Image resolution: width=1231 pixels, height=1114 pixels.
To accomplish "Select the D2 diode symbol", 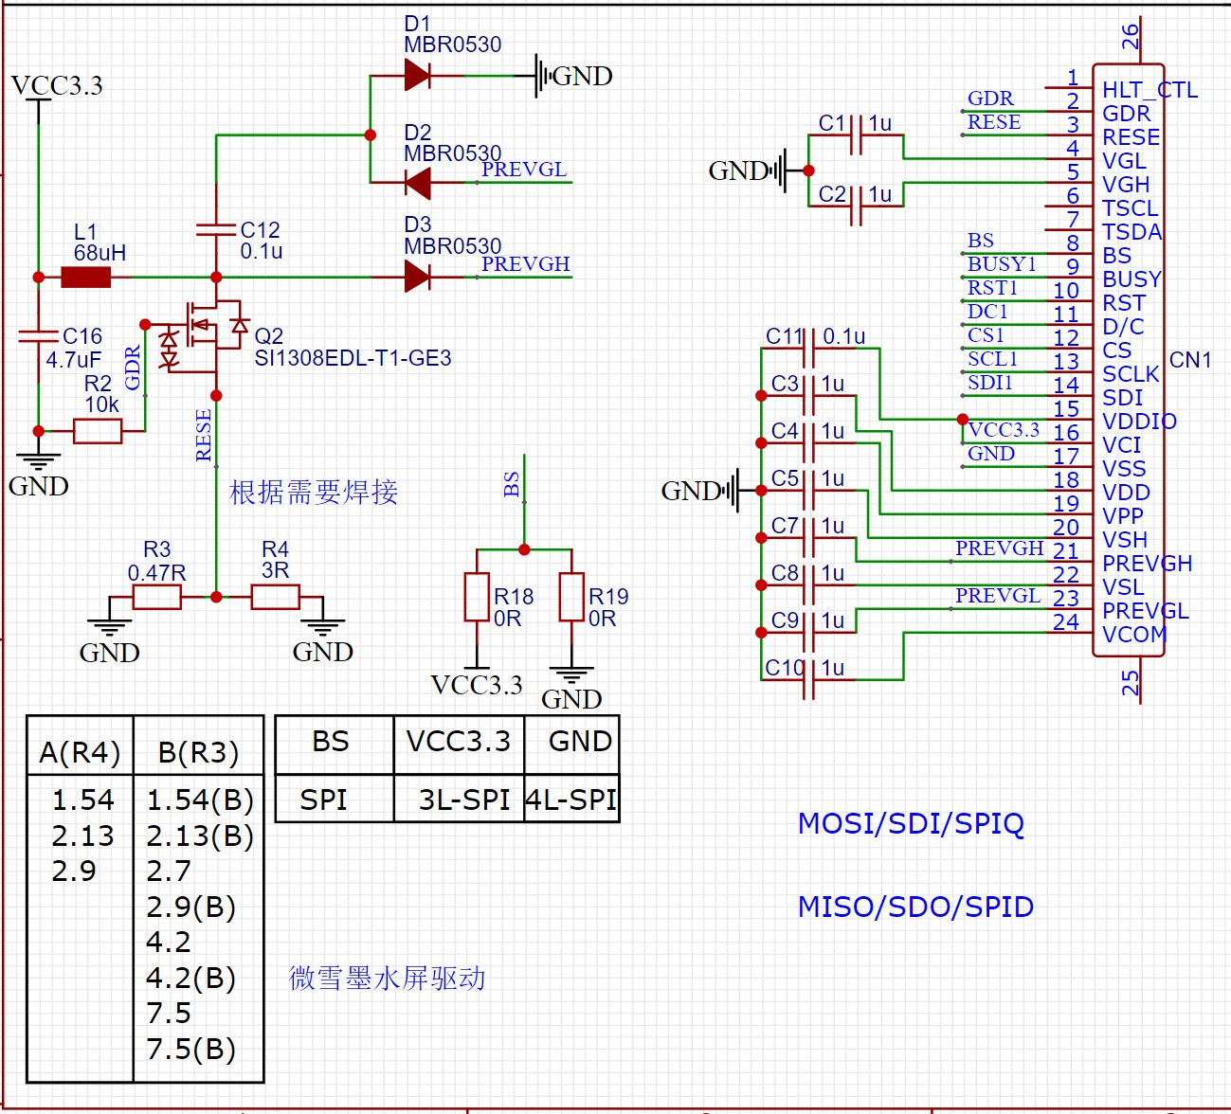I will (417, 183).
